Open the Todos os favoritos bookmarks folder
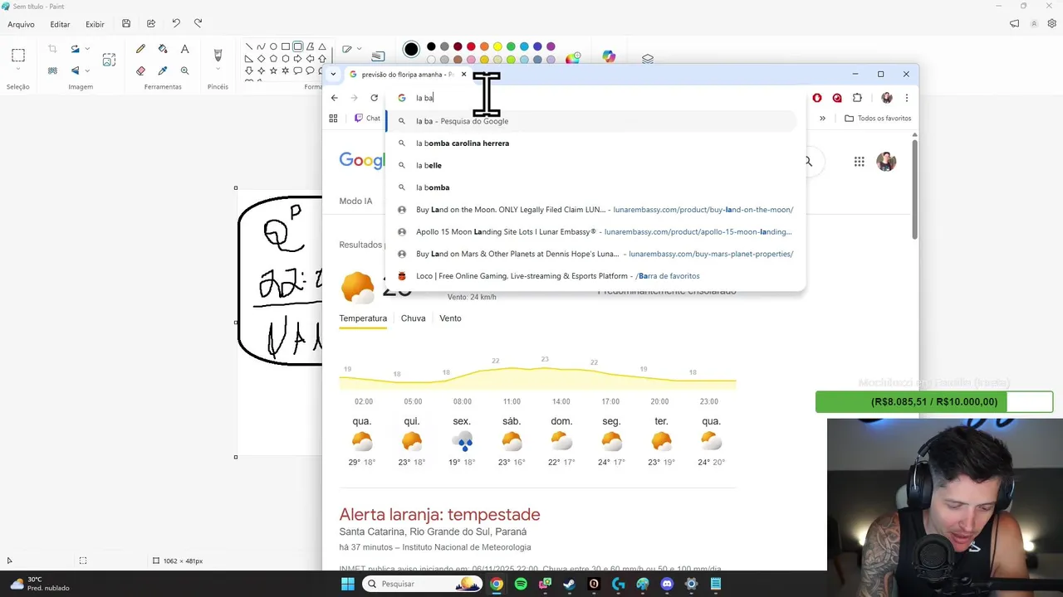1063x597 pixels. (878, 119)
